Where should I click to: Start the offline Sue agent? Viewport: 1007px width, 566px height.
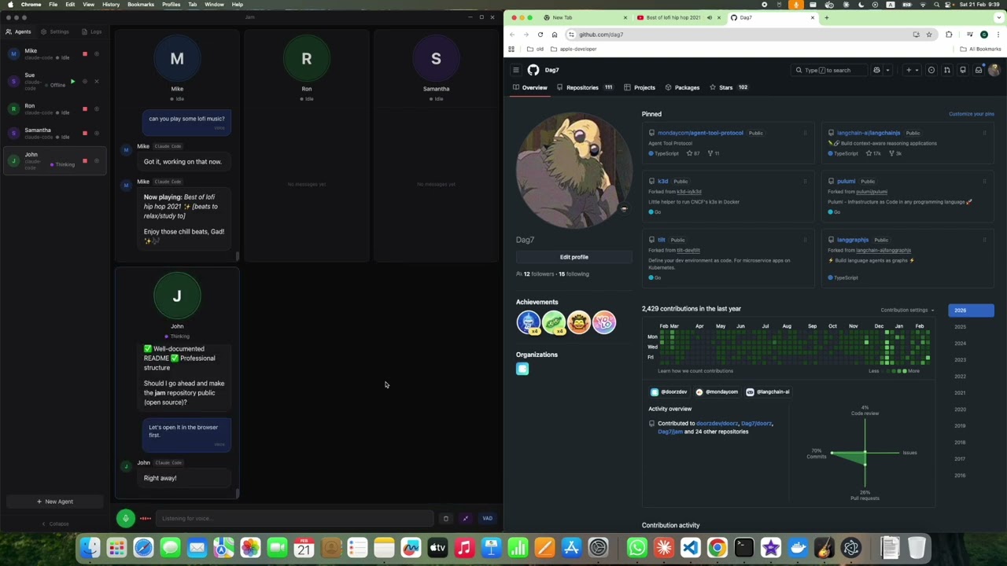coord(73,81)
